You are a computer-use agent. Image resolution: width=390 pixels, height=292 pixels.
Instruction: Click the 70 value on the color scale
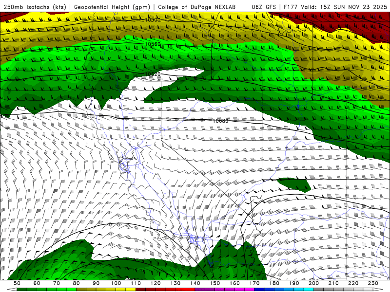tap(57, 283)
